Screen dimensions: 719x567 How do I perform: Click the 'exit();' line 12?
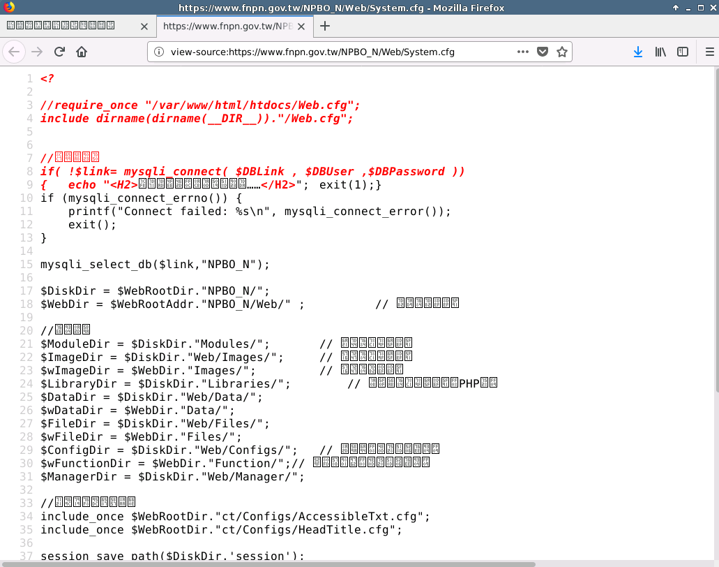(x=92, y=225)
